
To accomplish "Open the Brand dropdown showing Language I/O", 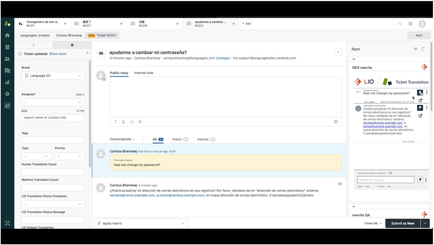I will (x=53, y=76).
